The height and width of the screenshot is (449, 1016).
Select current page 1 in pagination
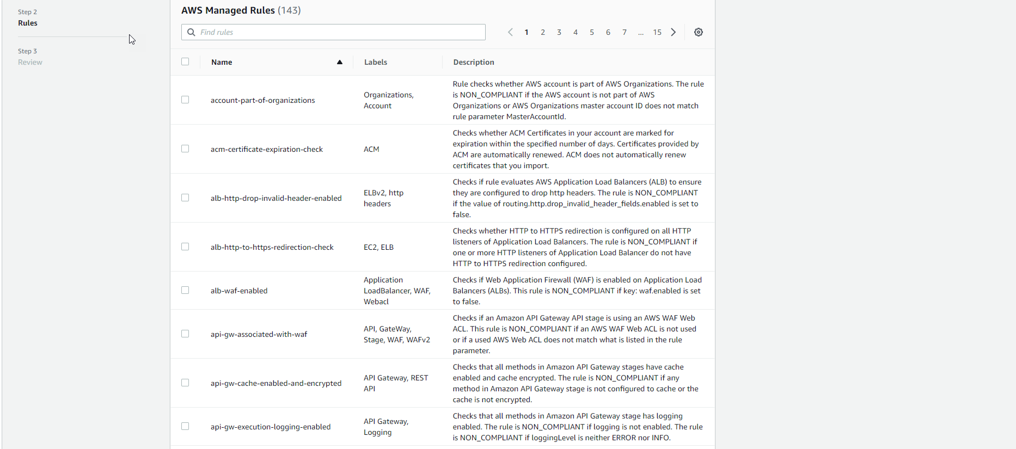[x=527, y=32]
